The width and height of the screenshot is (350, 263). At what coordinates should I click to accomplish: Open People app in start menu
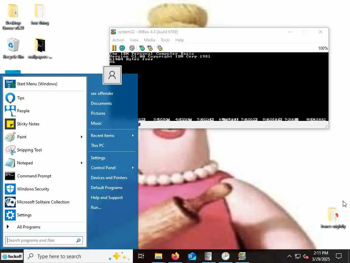44,111
